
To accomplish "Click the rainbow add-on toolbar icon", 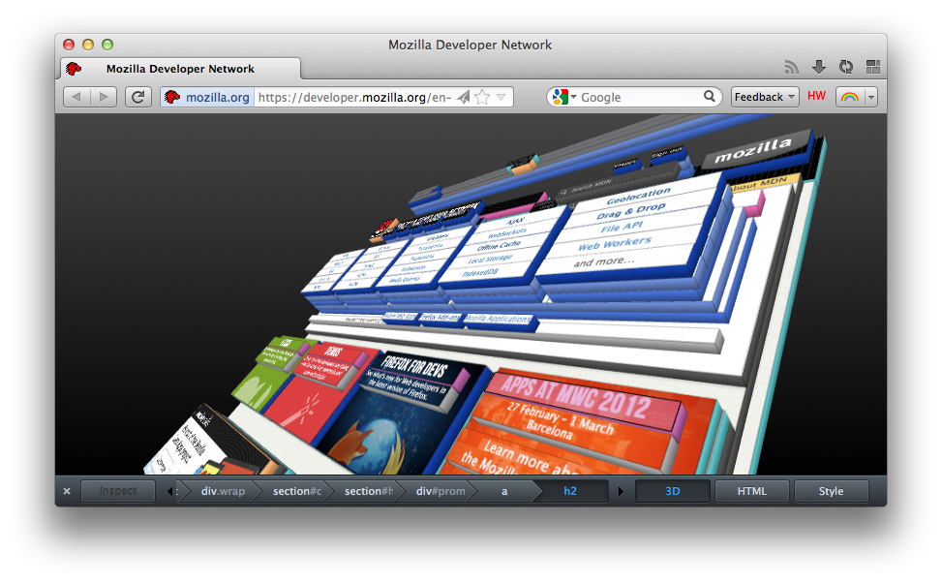I will coord(850,97).
